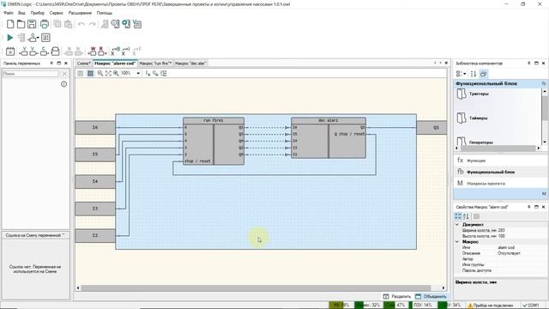Click the COM1 status bar entry
The width and height of the screenshot is (549, 309).
530,306
